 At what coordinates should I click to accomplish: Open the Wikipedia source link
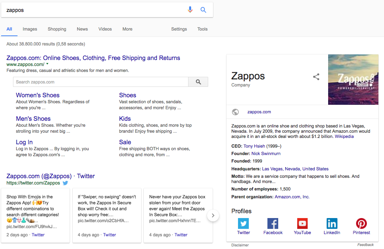click(344, 136)
